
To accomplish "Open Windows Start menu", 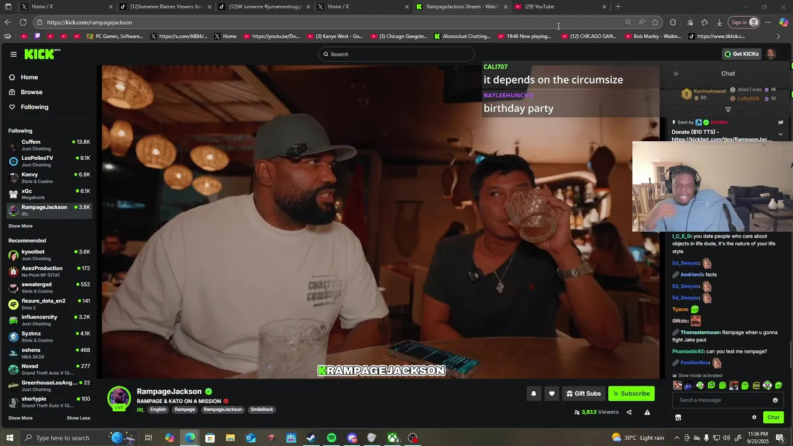I will [9, 438].
